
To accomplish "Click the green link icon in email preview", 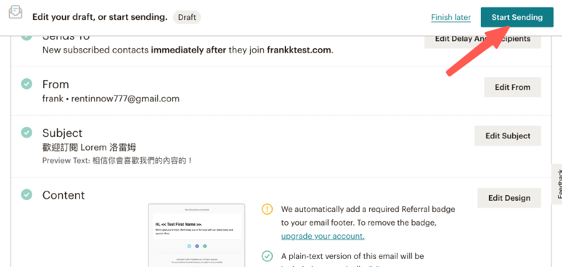I will 204,246.
